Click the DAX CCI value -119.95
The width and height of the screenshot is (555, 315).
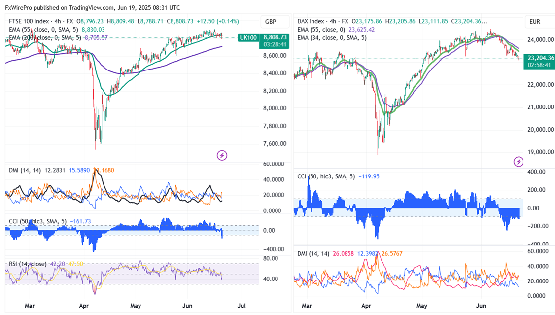369,176
